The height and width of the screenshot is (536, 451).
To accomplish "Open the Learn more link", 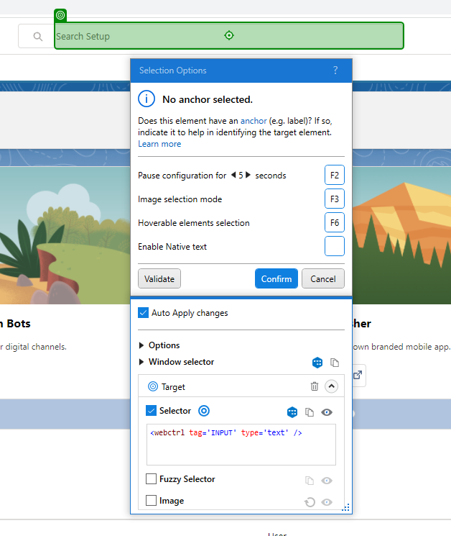I will tap(159, 144).
